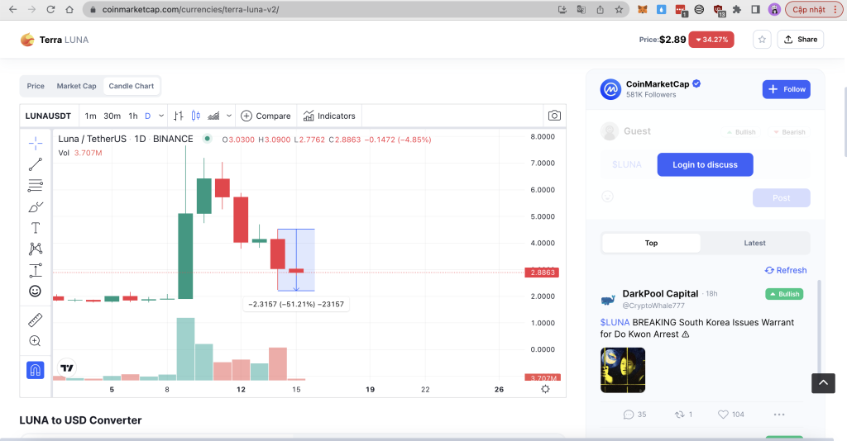
Task: Click the TradingView logo on chart
Action: [x=67, y=367]
